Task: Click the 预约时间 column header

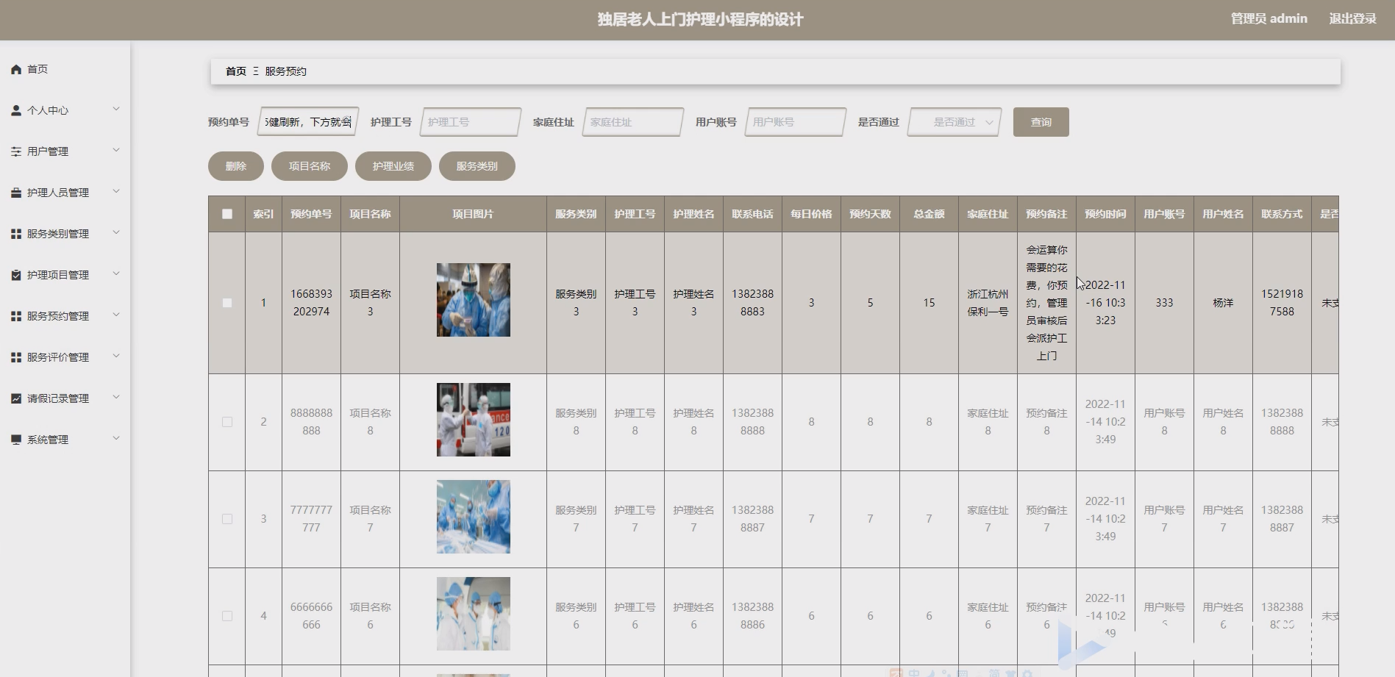Action: 1105,214
